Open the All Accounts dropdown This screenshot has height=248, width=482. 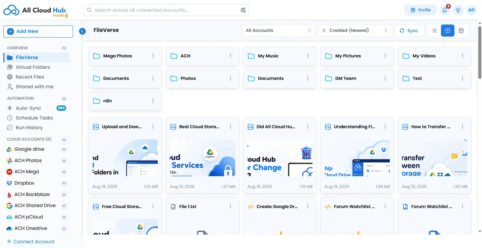point(278,31)
